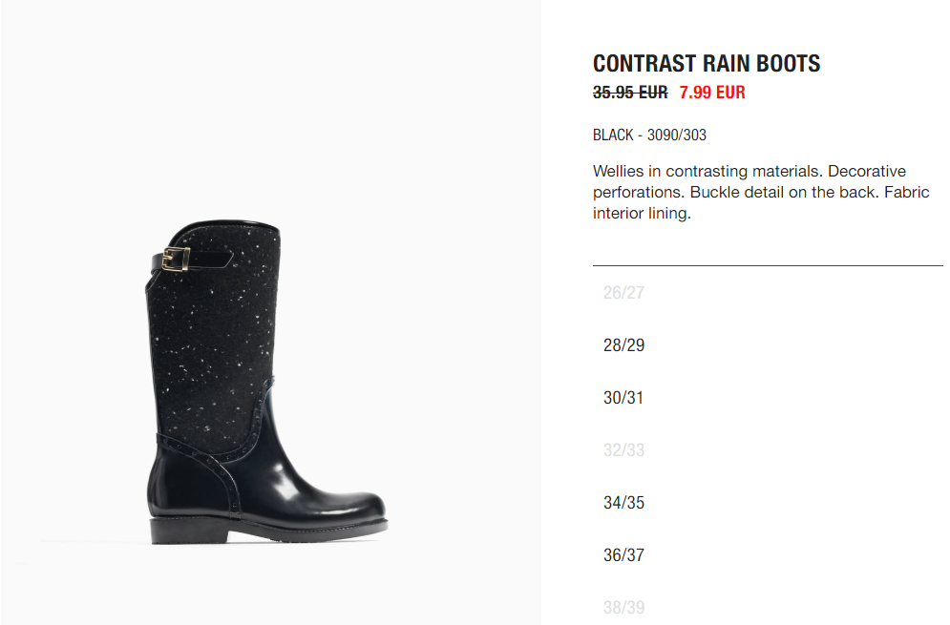Click the red 7.99 EUR sale price
This screenshot has height=625, width=950.
coord(712,93)
